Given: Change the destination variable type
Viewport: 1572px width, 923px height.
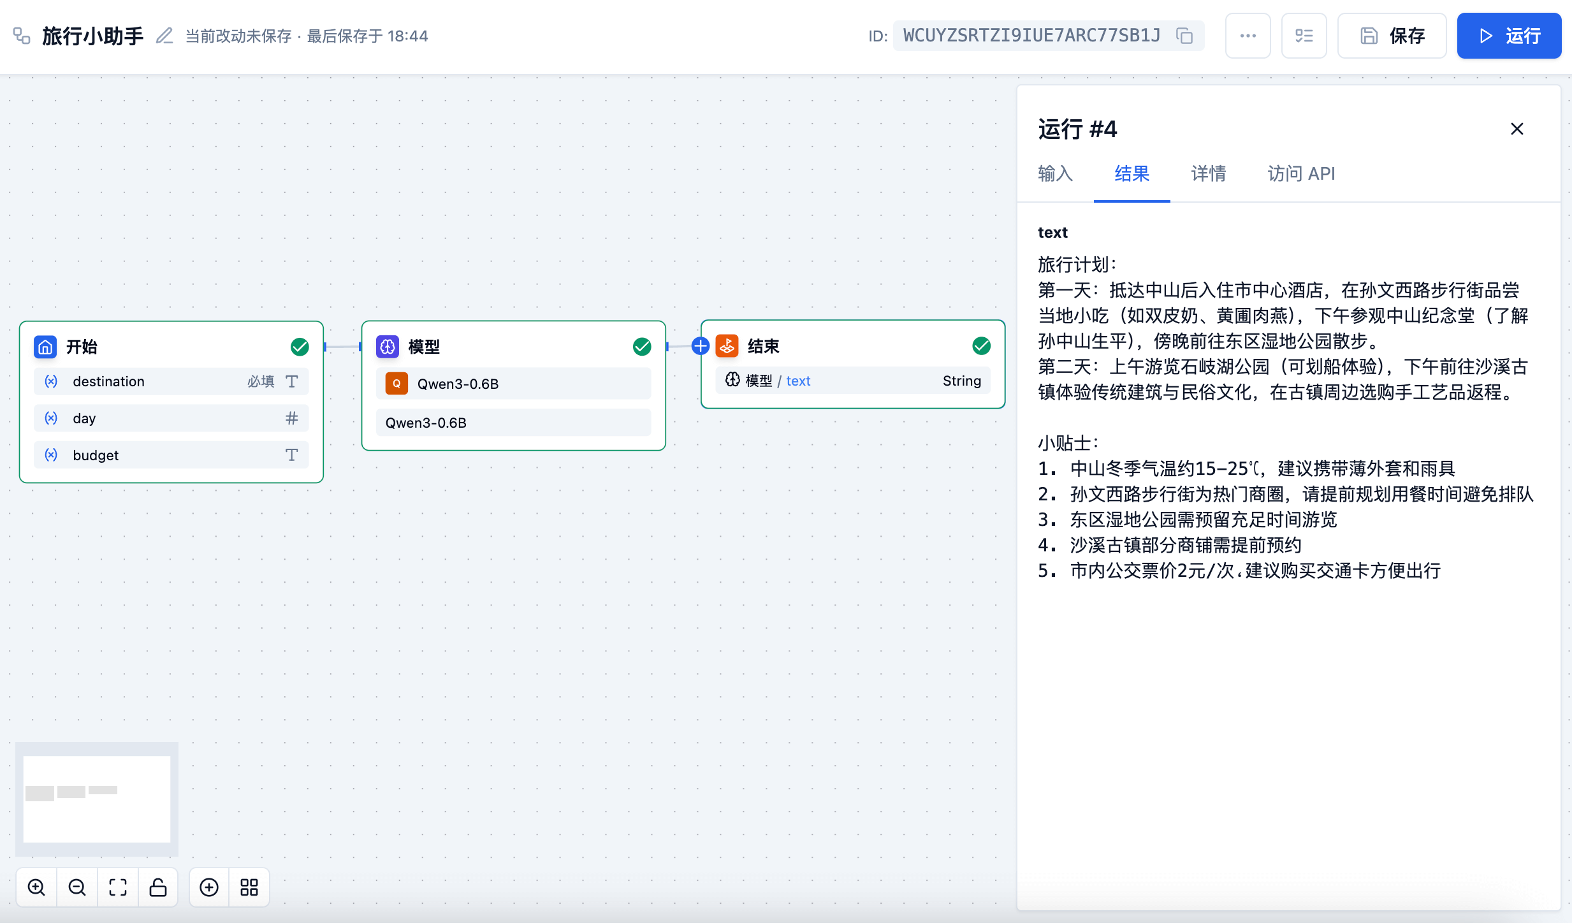Looking at the screenshot, I should pyautogui.click(x=292, y=381).
